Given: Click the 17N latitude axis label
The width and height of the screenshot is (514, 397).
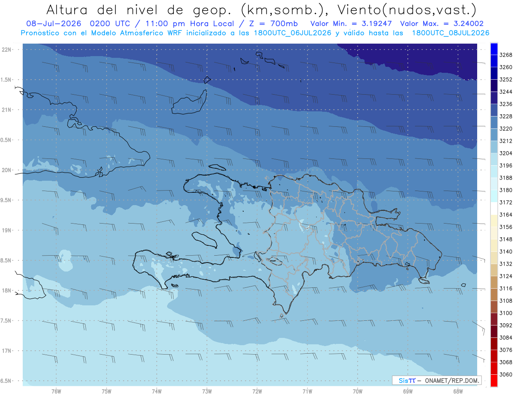Looking at the screenshot, I should coord(6,351).
